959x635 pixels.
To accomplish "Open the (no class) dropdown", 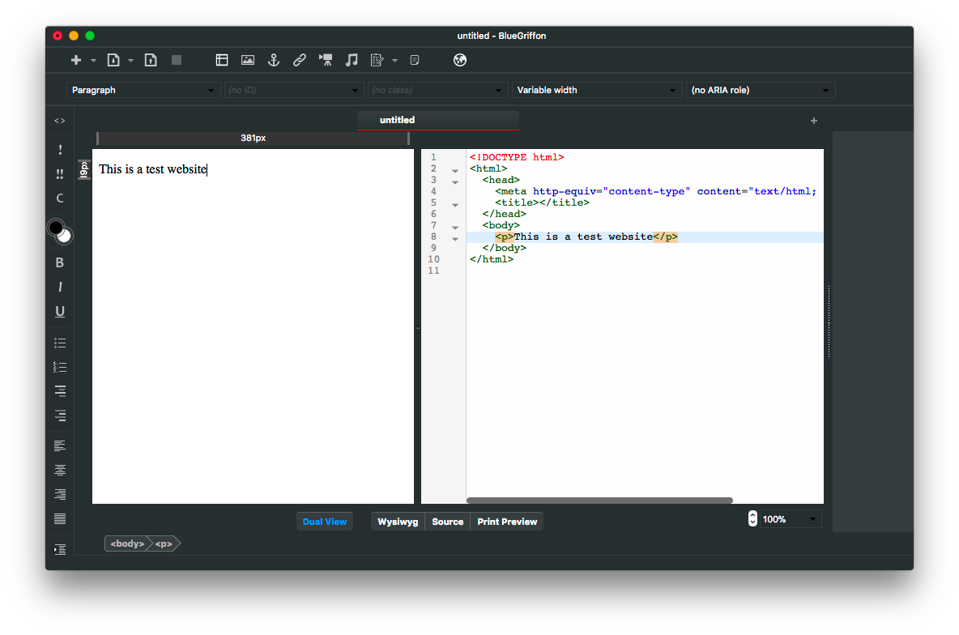I will tap(437, 90).
